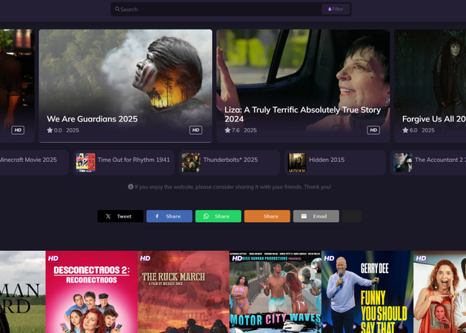The image size is (466, 333).
Task: Click HD badge on Liza card
Action: [373, 130]
